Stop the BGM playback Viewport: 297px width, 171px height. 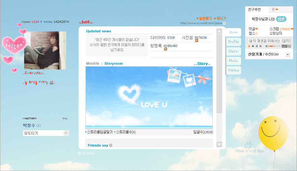[x=253, y=46]
